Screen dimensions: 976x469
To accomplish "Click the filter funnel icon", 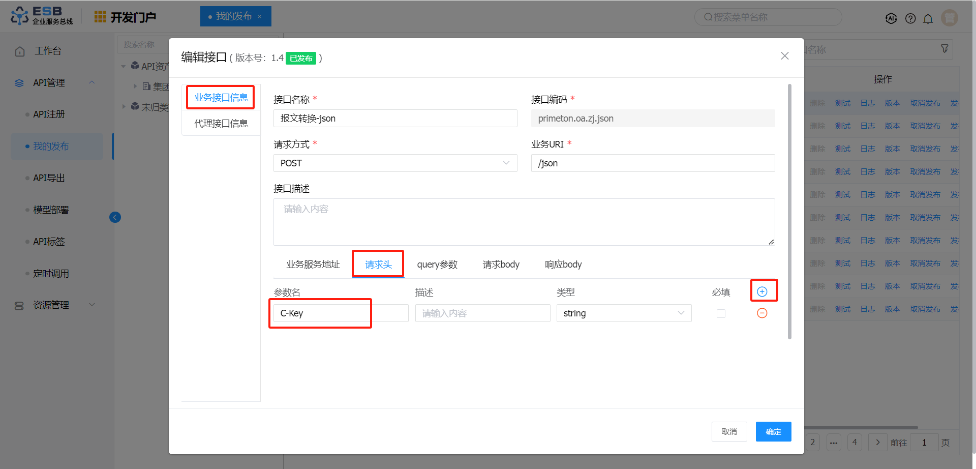I will pos(944,49).
